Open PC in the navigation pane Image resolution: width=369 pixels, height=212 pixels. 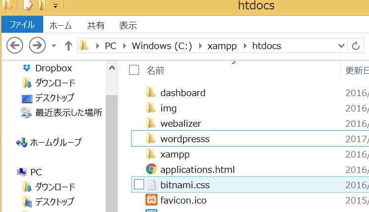[36, 172]
